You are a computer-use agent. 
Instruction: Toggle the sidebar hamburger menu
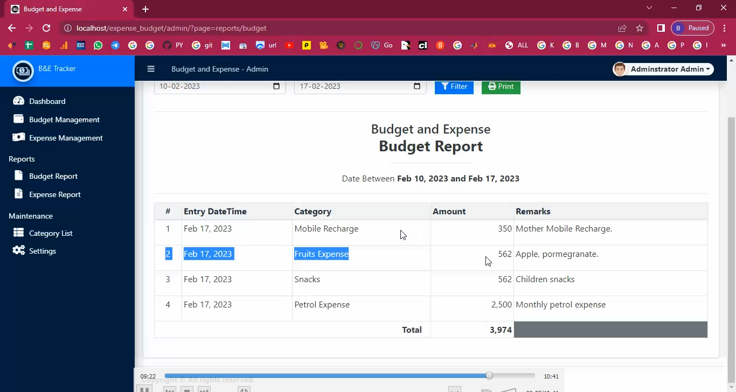151,69
